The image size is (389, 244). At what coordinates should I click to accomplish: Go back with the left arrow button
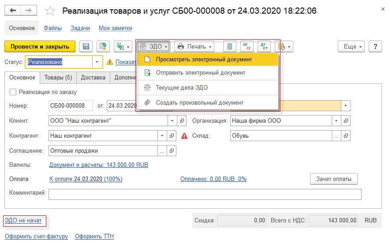tap(13, 11)
